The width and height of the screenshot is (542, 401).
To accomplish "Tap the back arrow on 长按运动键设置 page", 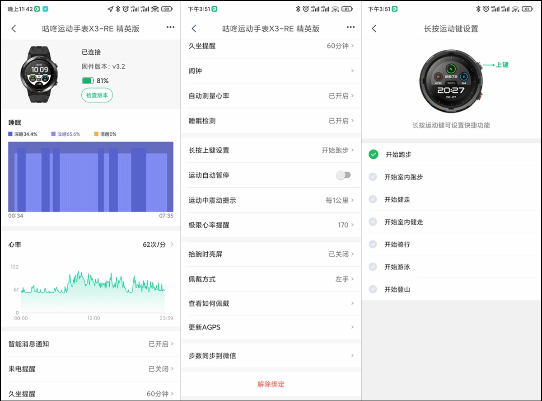I will 374,28.
